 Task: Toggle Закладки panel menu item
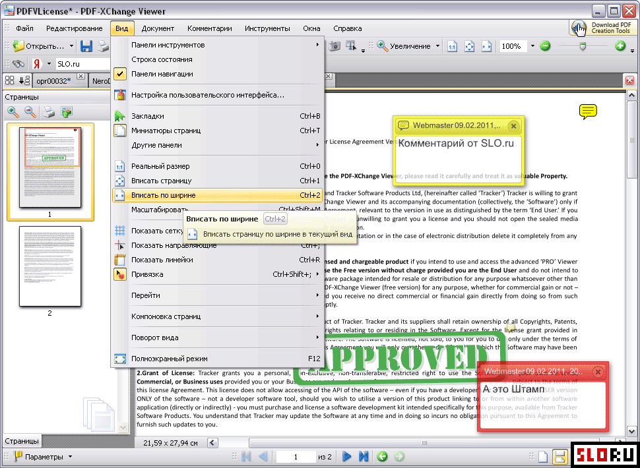pos(218,116)
